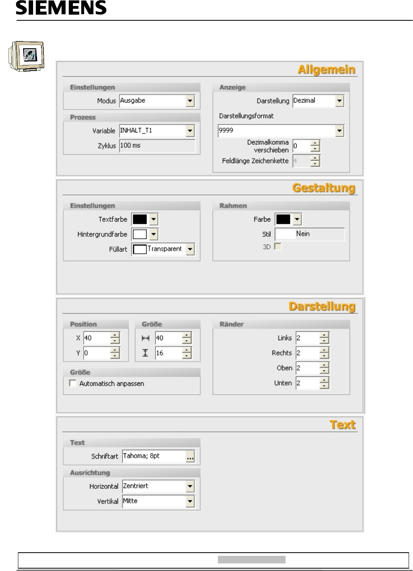Click the Schriftart browse button with ellipsis
The image size is (413, 571).
click(x=190, y=457)
